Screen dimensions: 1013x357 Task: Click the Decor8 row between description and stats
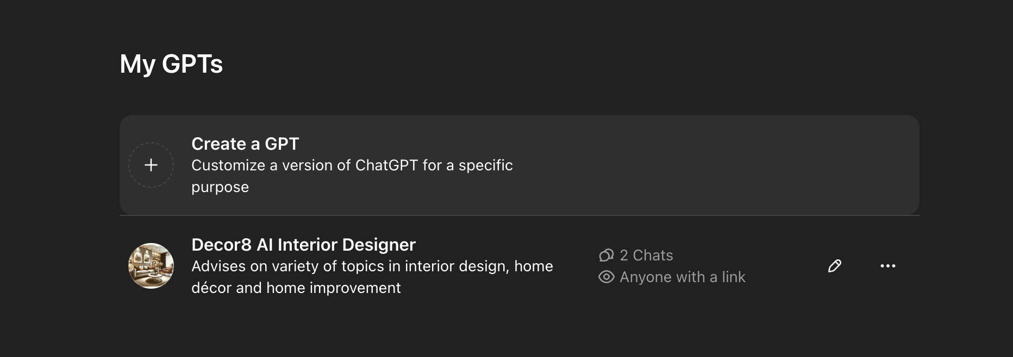[x=576, y=266]
